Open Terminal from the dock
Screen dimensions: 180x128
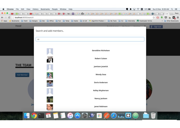[41, 116]
